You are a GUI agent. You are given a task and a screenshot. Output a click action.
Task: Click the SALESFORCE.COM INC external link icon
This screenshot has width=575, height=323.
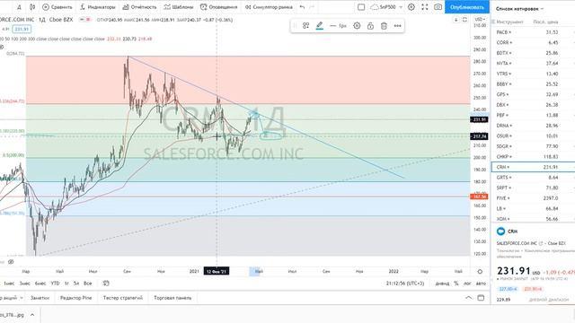(541, 243)
